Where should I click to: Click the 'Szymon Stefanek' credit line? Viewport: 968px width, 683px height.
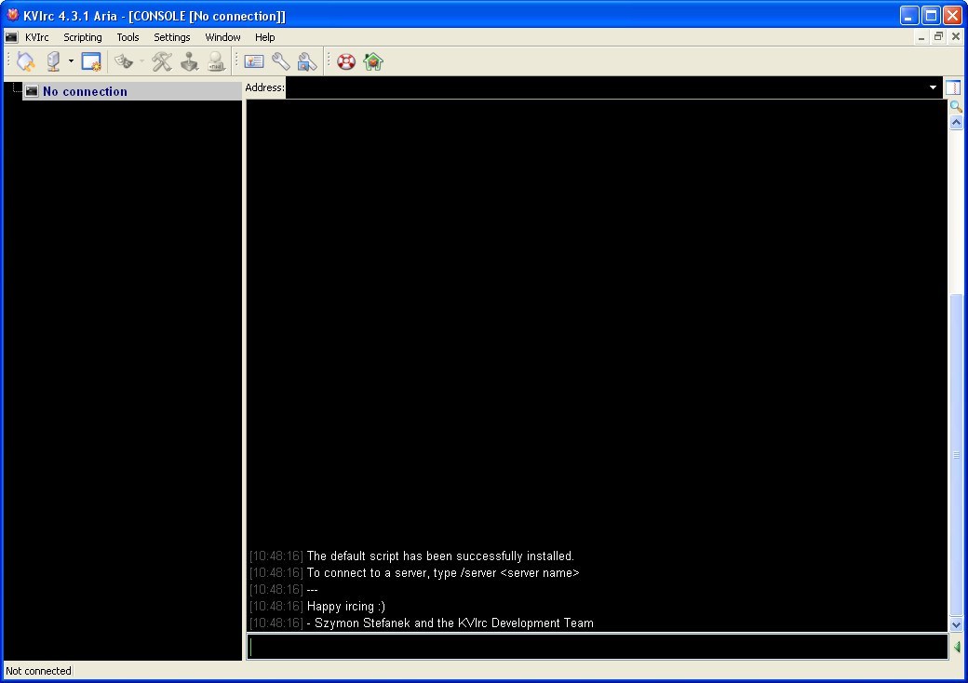coord(450,623)
